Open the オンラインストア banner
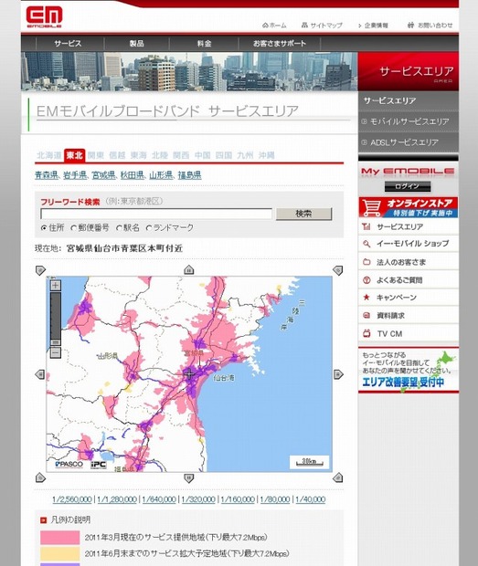 pos(409,207)
